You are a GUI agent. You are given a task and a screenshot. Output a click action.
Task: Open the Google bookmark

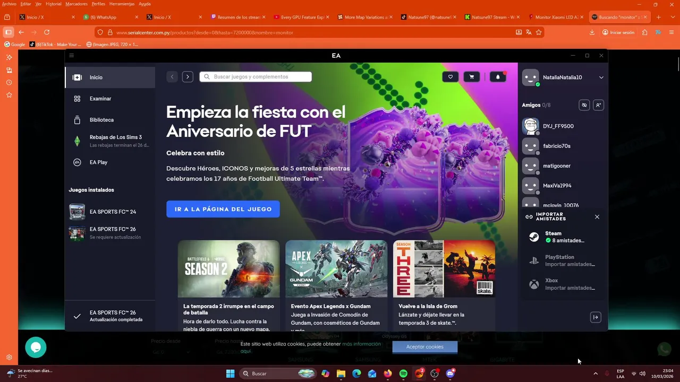(15, 45)
